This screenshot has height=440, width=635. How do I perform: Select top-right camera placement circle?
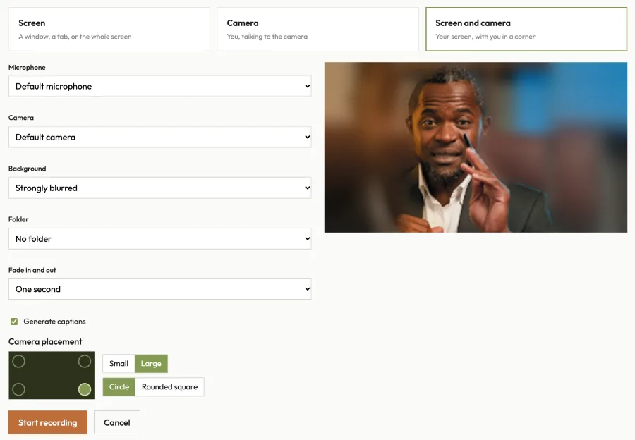tap(85, 361)
